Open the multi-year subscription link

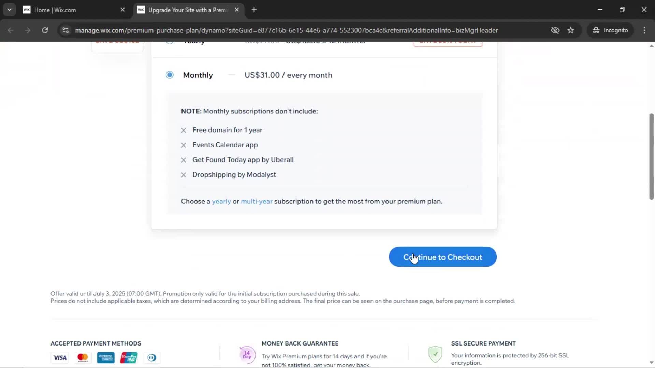click(257, 201)
